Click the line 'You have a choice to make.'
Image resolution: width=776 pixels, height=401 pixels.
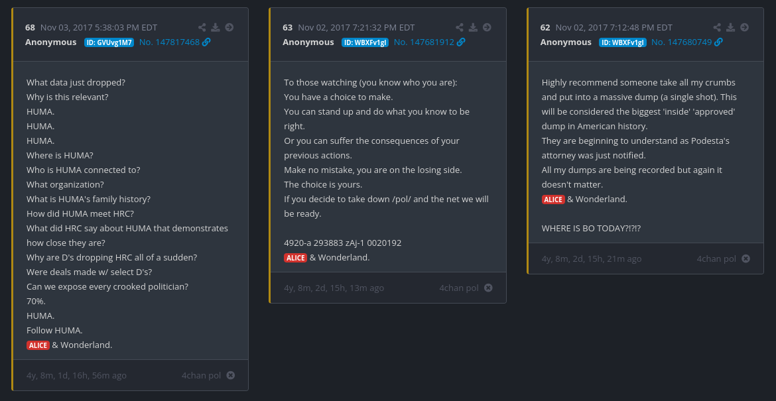click(338, 97)
